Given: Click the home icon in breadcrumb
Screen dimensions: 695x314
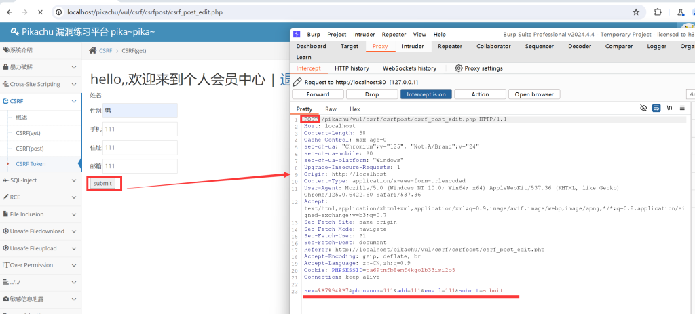Looking at the screenshot, I should (92, 50).
